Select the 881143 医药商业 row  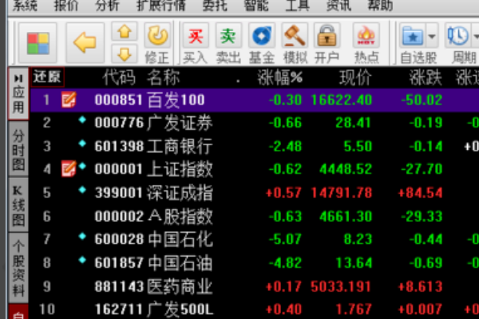(x=255, y=286)
